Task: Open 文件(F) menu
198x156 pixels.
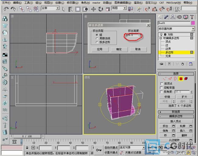Action: pos(6,3)
